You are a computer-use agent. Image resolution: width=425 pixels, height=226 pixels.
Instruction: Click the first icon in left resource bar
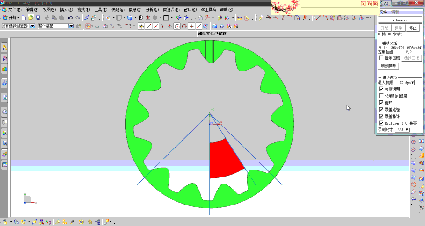(x=5, y=48)
